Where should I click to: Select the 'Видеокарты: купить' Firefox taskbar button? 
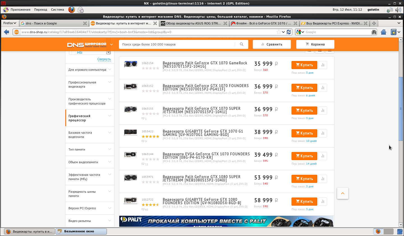tap(29, 232)
